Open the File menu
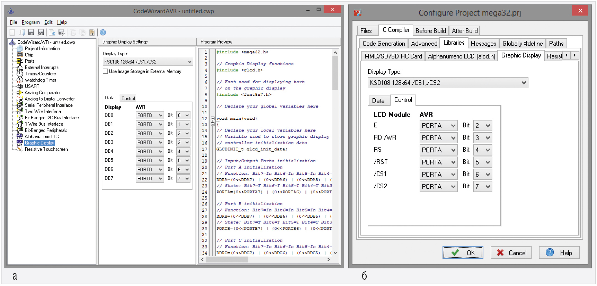 13,22
